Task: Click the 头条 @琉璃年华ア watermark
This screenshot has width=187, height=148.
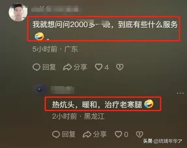Action: click(163, 141)
